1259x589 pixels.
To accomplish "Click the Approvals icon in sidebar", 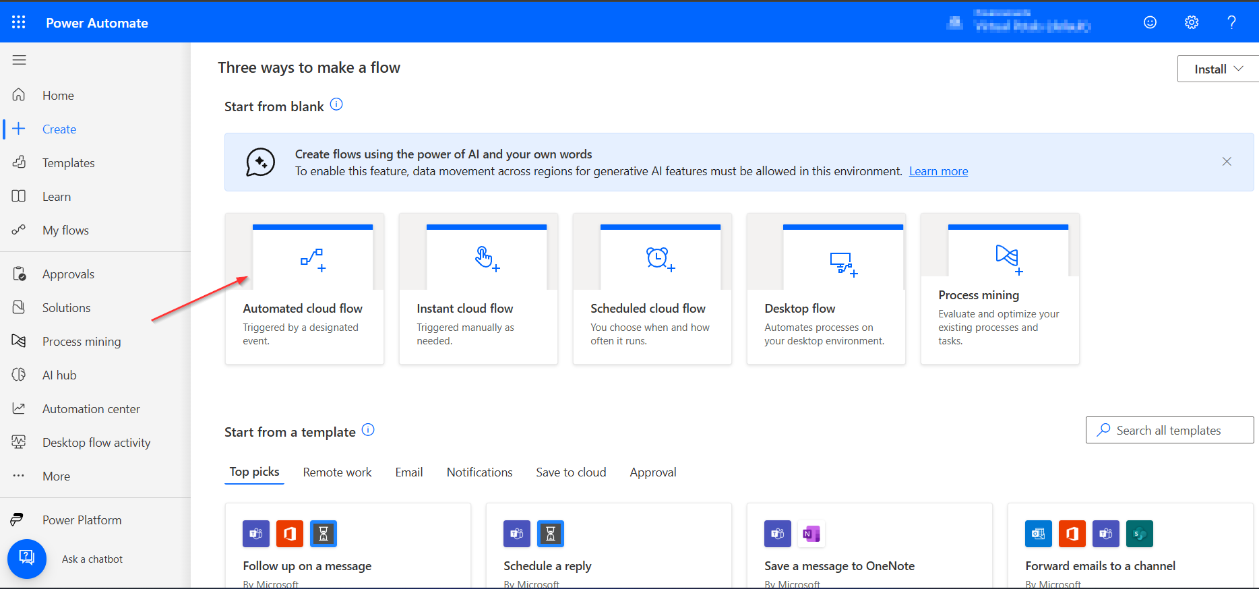I will [19, 274].
